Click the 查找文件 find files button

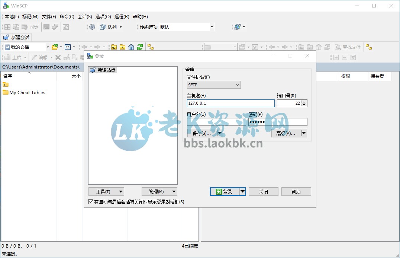(348, 47)
